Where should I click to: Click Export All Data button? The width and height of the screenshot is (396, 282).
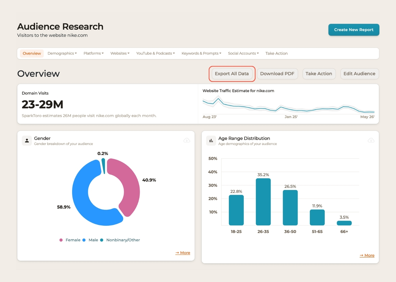coord(232,74)
